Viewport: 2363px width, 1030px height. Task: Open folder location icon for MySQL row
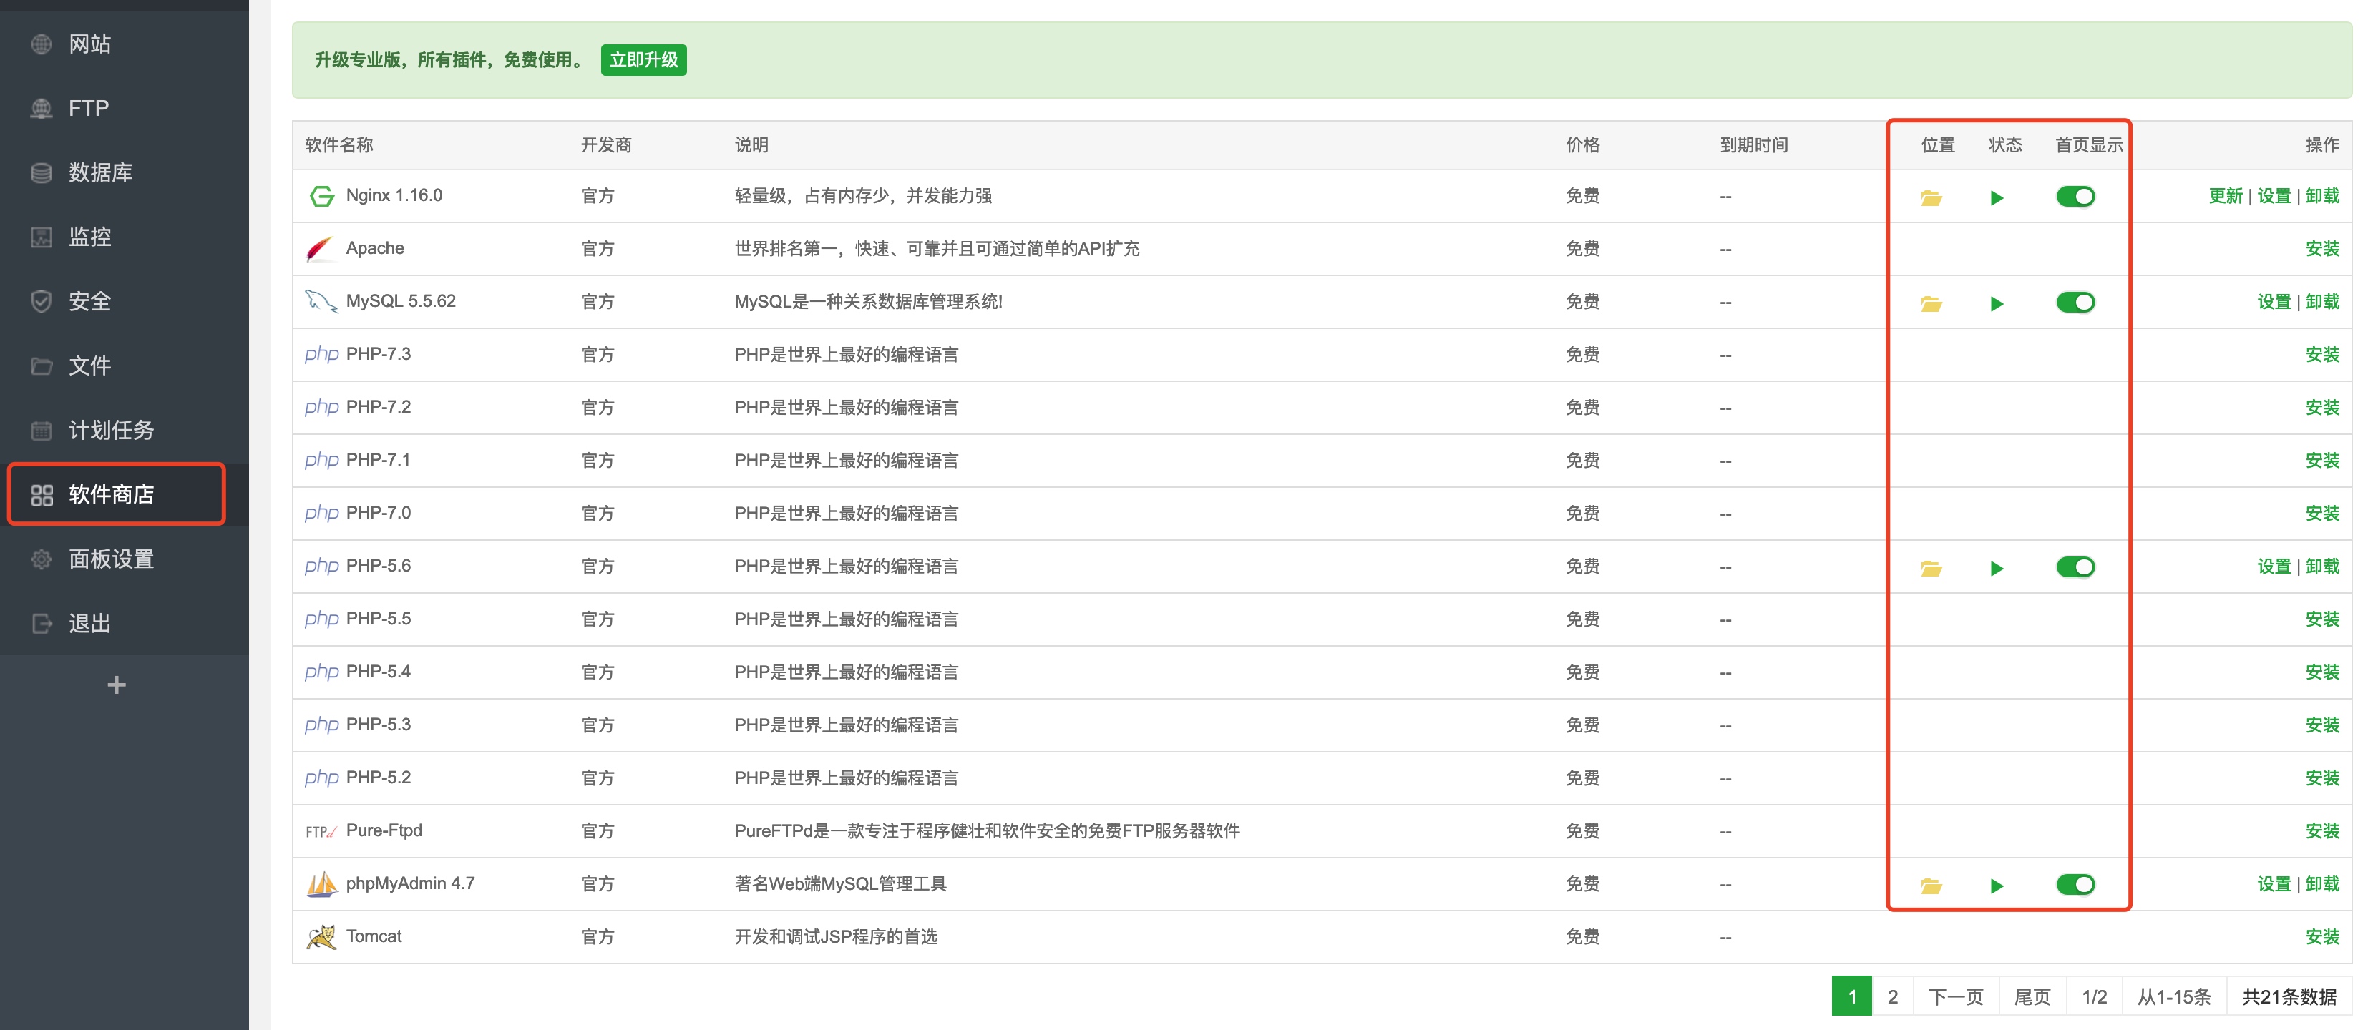[1931, 303]
